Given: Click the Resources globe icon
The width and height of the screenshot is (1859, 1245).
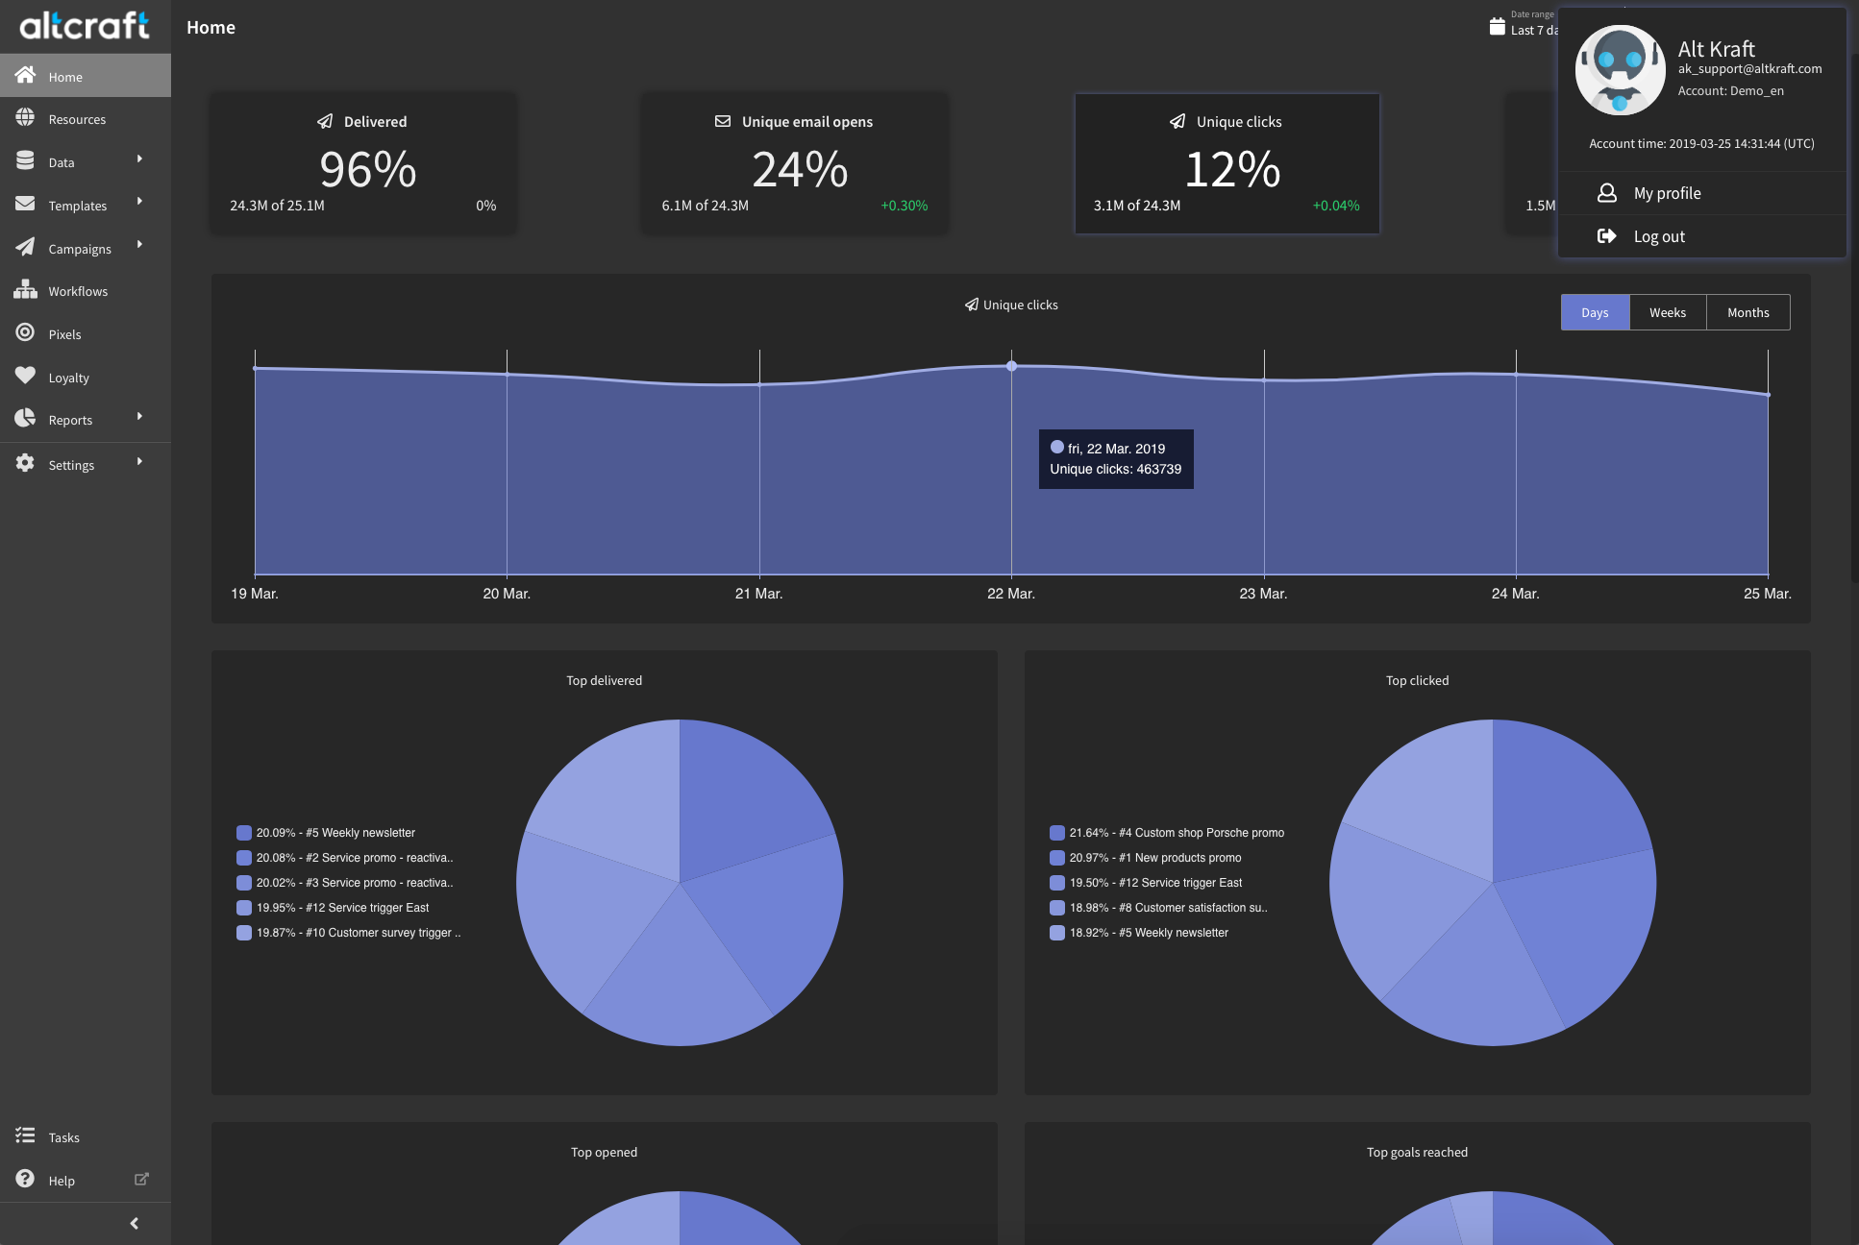Looking at the screenshot, I should pyautogui.click(x=26, y=118).
